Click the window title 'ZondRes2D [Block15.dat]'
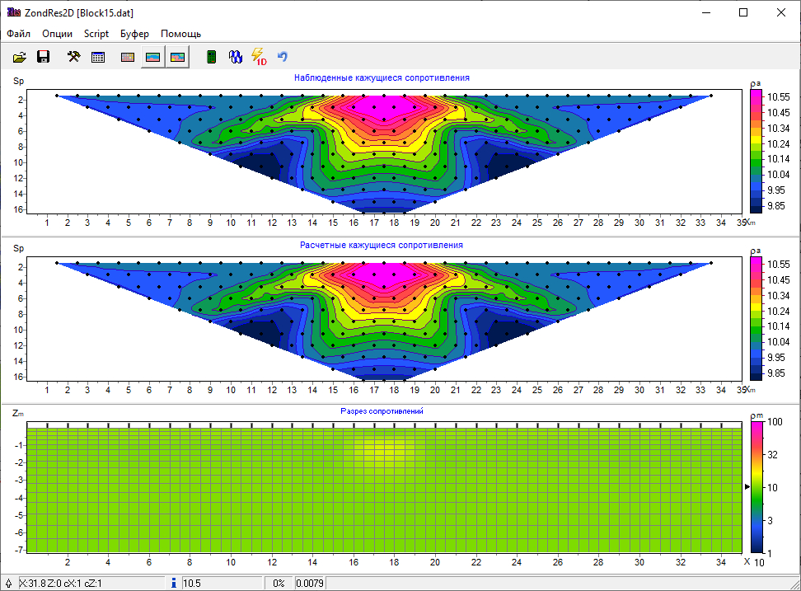Image resolution: width=801 pixels, height=591 pixels. [79, 12]
